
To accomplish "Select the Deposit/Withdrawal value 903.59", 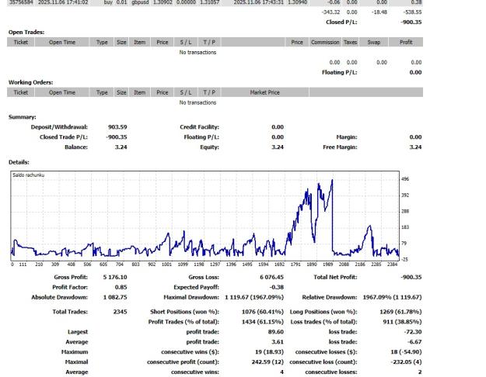I will coord(117,126).
